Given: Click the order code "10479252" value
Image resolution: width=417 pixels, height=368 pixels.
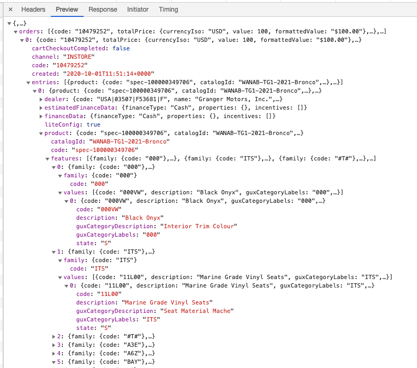Looking at the screenshot, I should click(x=70, y=66).
